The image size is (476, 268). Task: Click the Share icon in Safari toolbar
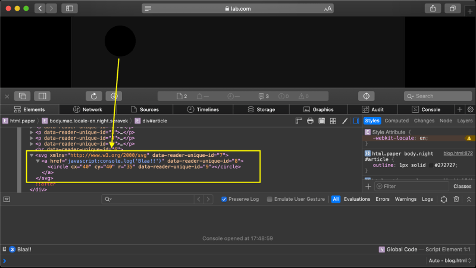click(433, 8)
